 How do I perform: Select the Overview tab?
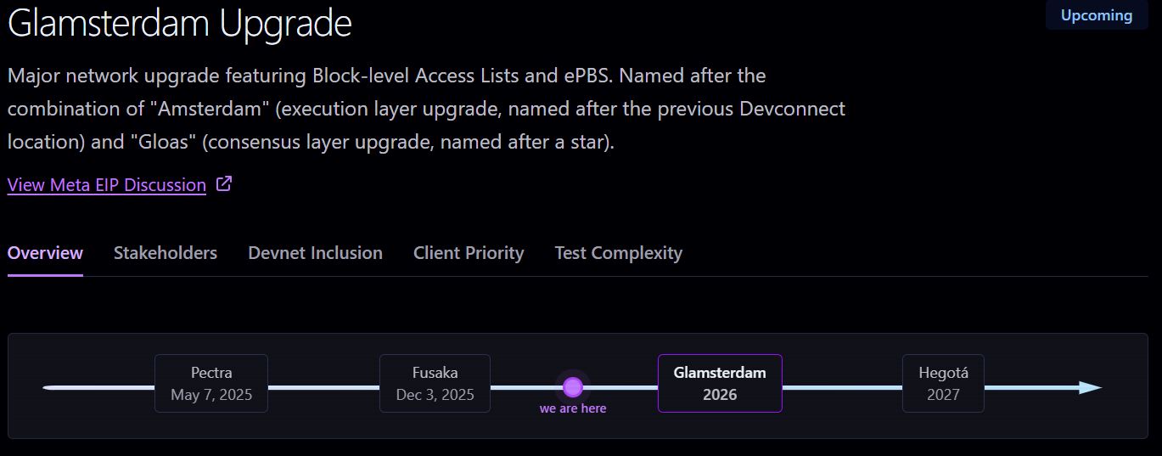(45, 253)
